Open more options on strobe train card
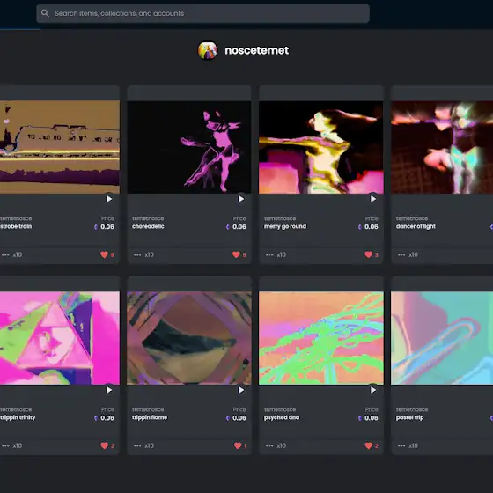 click(x=5, y=254)
